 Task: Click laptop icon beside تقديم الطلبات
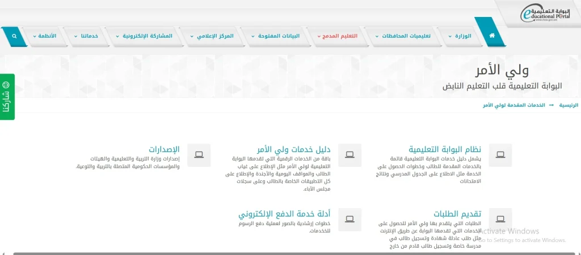[500, 219]
